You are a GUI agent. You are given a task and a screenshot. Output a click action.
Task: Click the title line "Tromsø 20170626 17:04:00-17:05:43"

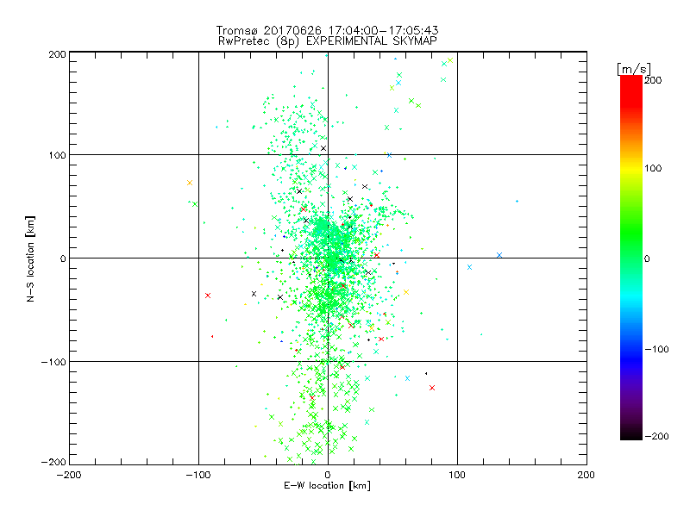coord(327,30)
